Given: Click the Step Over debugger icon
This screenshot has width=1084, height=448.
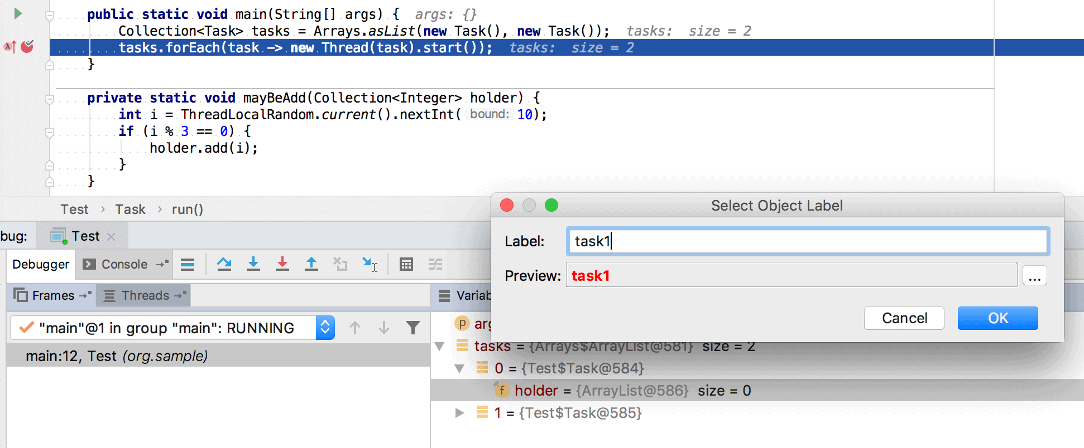Looking at the screenshot, I should 224,264.
